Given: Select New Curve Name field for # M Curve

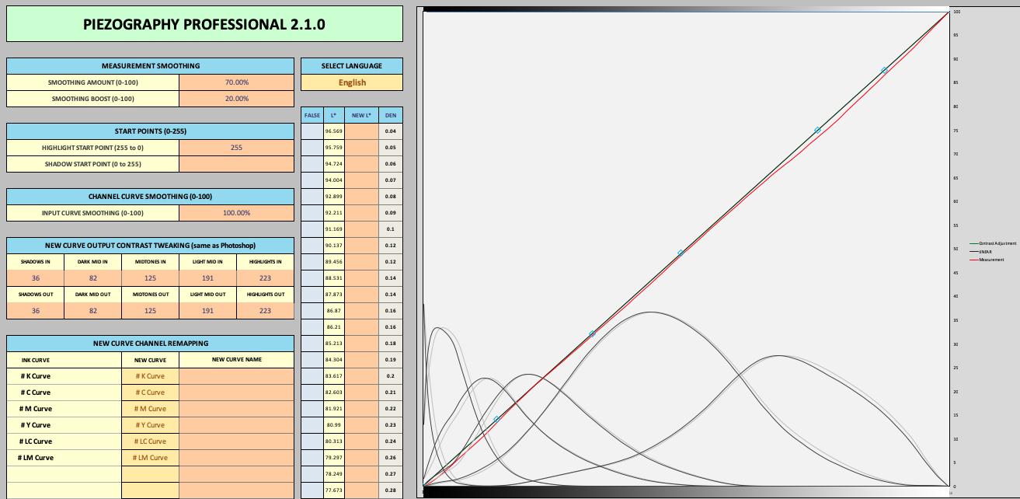Looking at the screenshot, I should [x=237, y=409].
